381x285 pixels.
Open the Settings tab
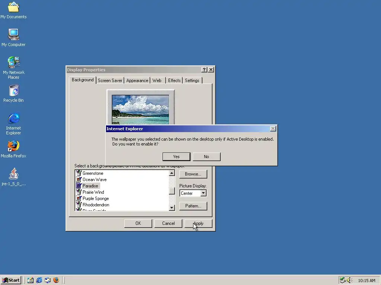192,81
